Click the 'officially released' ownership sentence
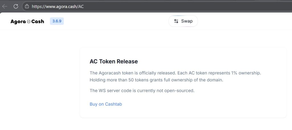 pyautogui.click(x=148, y=73)
